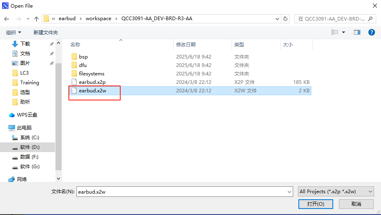Screen dimensions: 381x215
Task: Unpin 下载 using its pin icon
Action: 51,44
